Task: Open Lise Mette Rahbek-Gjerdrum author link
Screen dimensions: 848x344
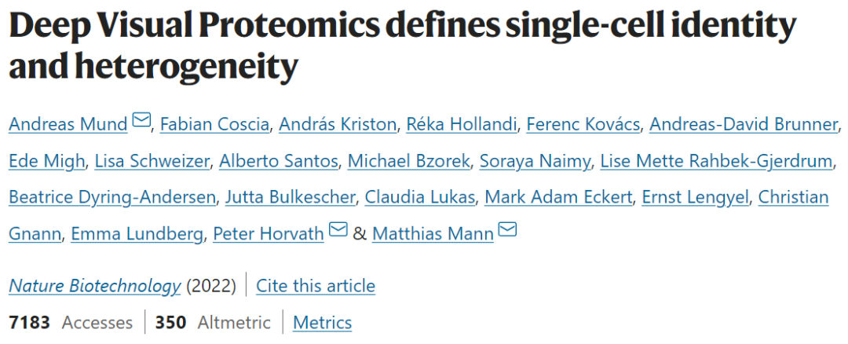Action: [715, 160]
